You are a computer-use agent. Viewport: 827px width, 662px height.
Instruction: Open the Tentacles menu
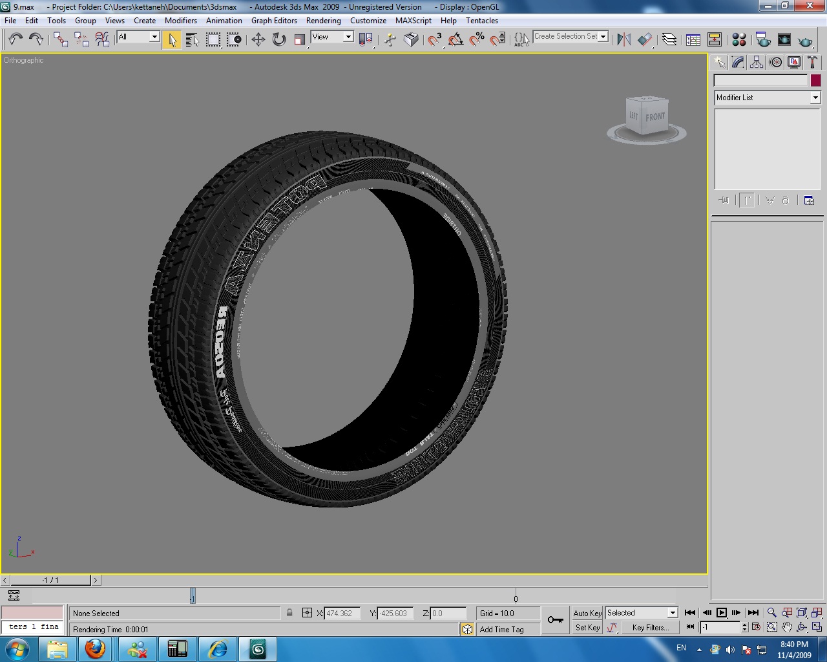(x=482, y=21)
